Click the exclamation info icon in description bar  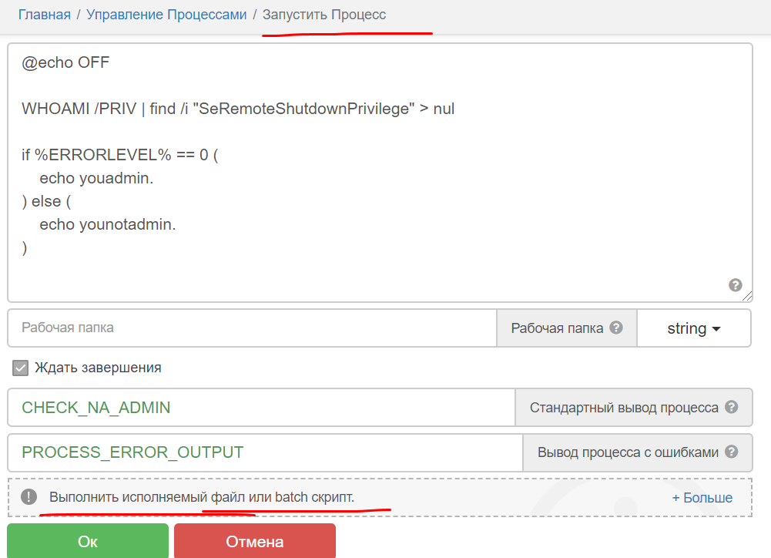[x=28, y=497]
